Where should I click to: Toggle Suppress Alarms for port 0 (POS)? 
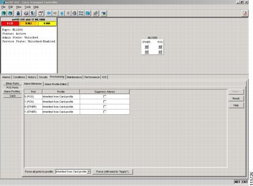point(105,97)
